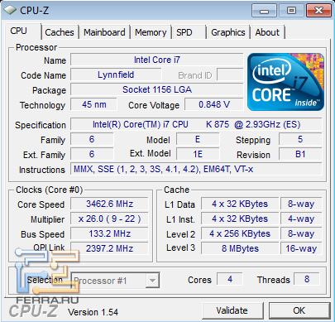
Task: Select the Core Speed 3462.6 MHz value
Action: (x=109, y=204)
